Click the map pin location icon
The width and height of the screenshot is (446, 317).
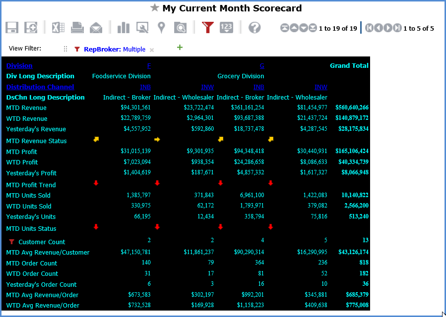[x=161, y=28]
